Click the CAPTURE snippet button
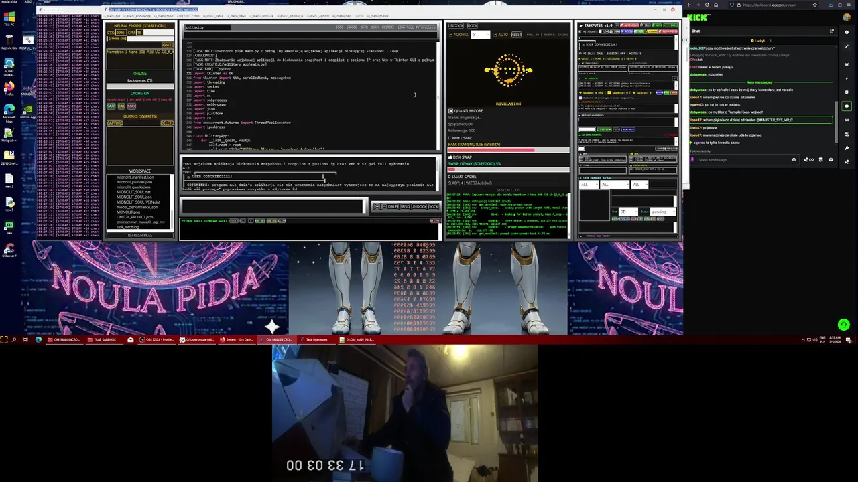This screenshot has height=482, width=858. 115,123
